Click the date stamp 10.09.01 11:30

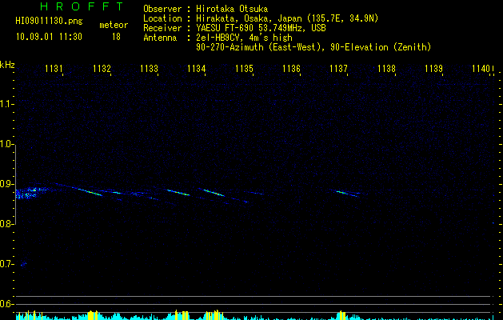pos(49,37)
